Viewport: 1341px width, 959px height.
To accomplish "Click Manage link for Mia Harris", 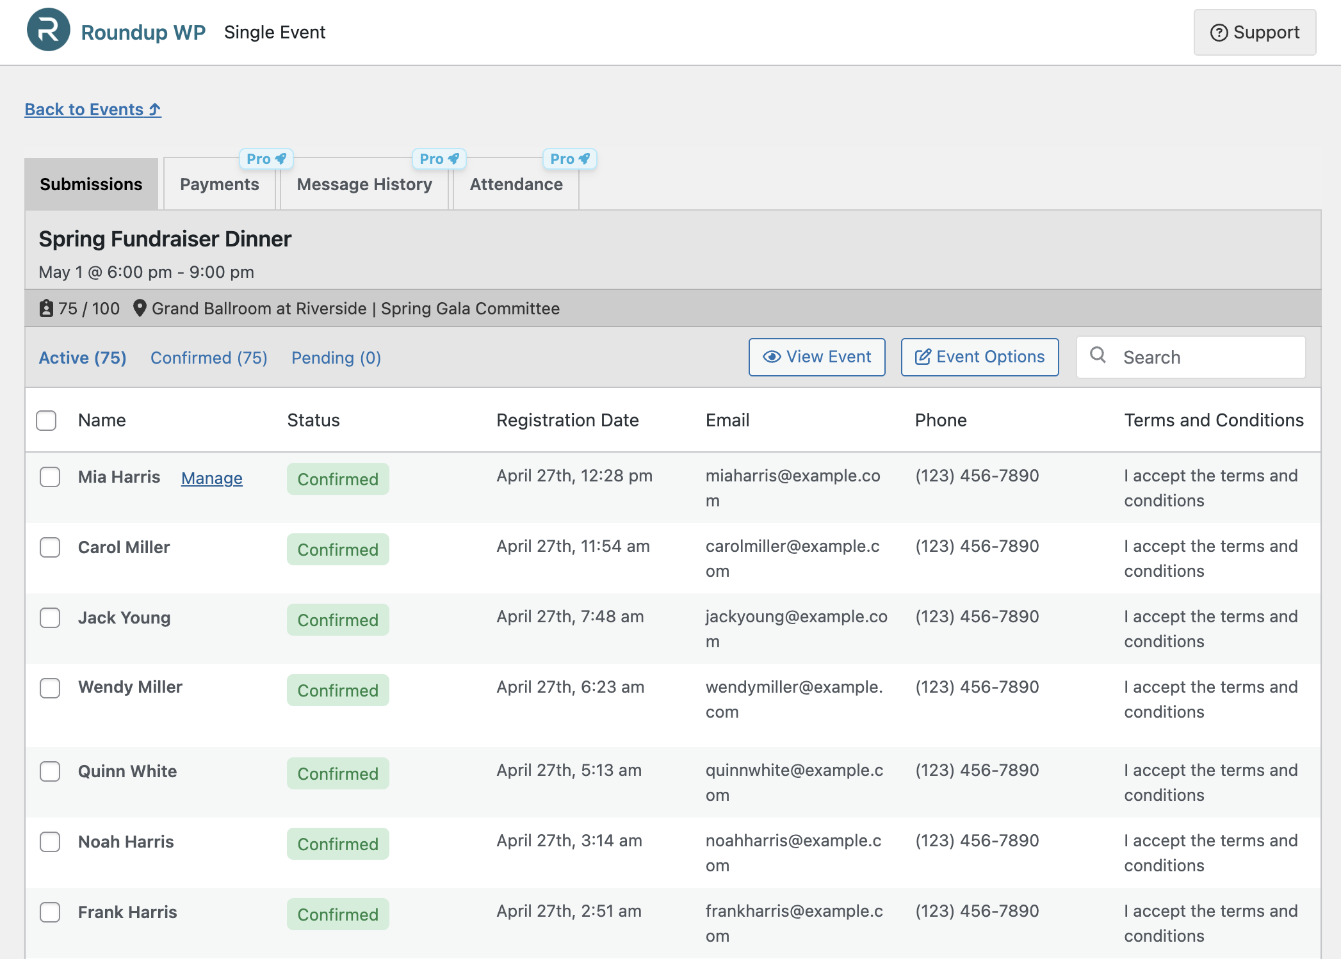I will pyautogui.click(x=211, y=478).
